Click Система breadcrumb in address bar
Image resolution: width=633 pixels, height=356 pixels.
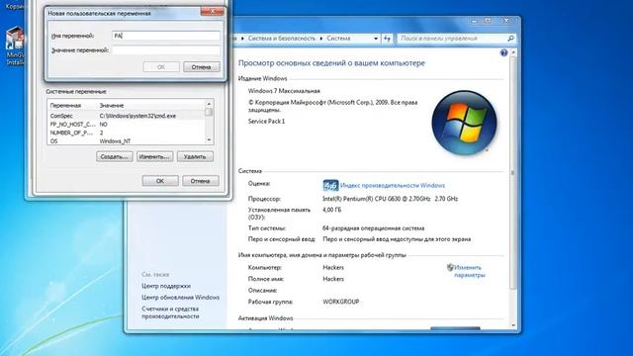[x=338, y=39]
